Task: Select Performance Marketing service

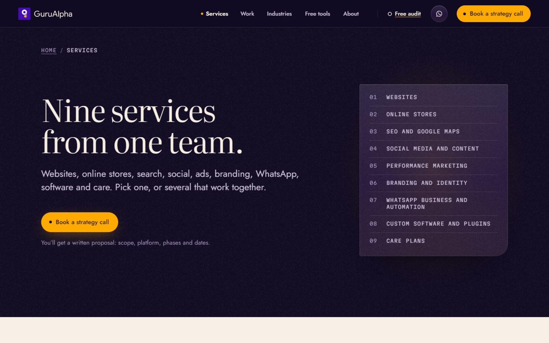Action: click(433, 166)
